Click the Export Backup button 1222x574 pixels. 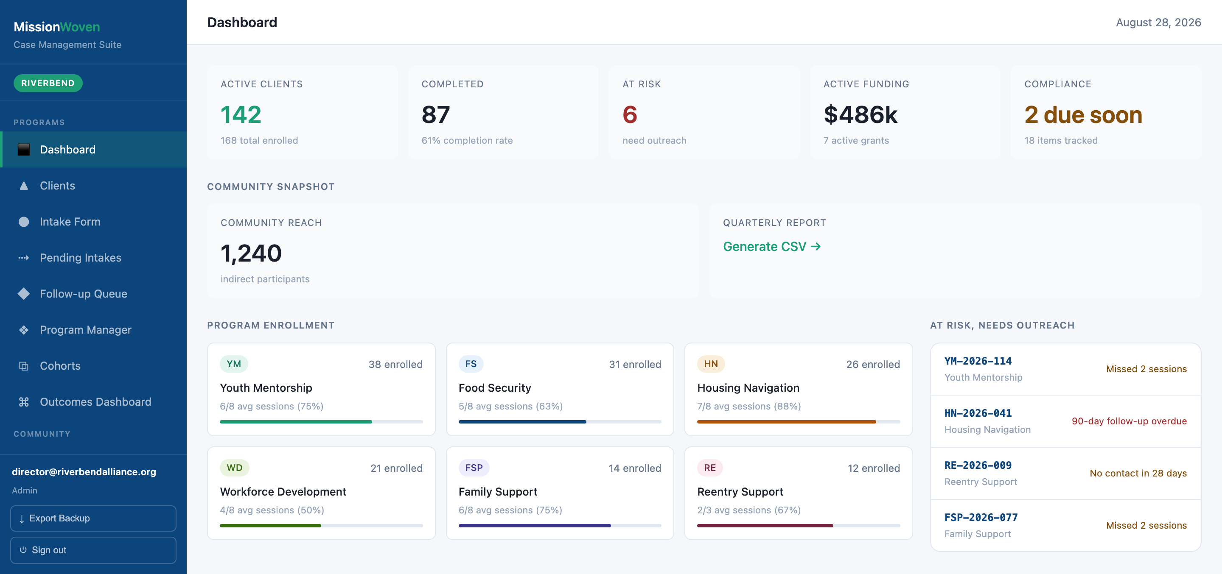(x=93, y=518)
